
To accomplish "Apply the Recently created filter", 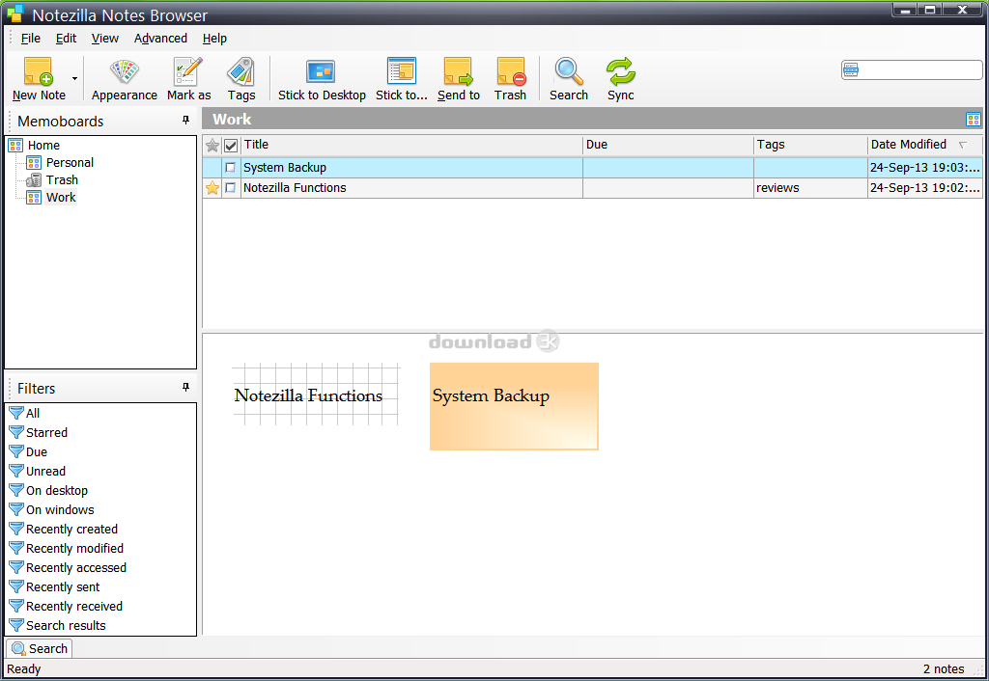I will pyautogui.click(x=71, y=530).
